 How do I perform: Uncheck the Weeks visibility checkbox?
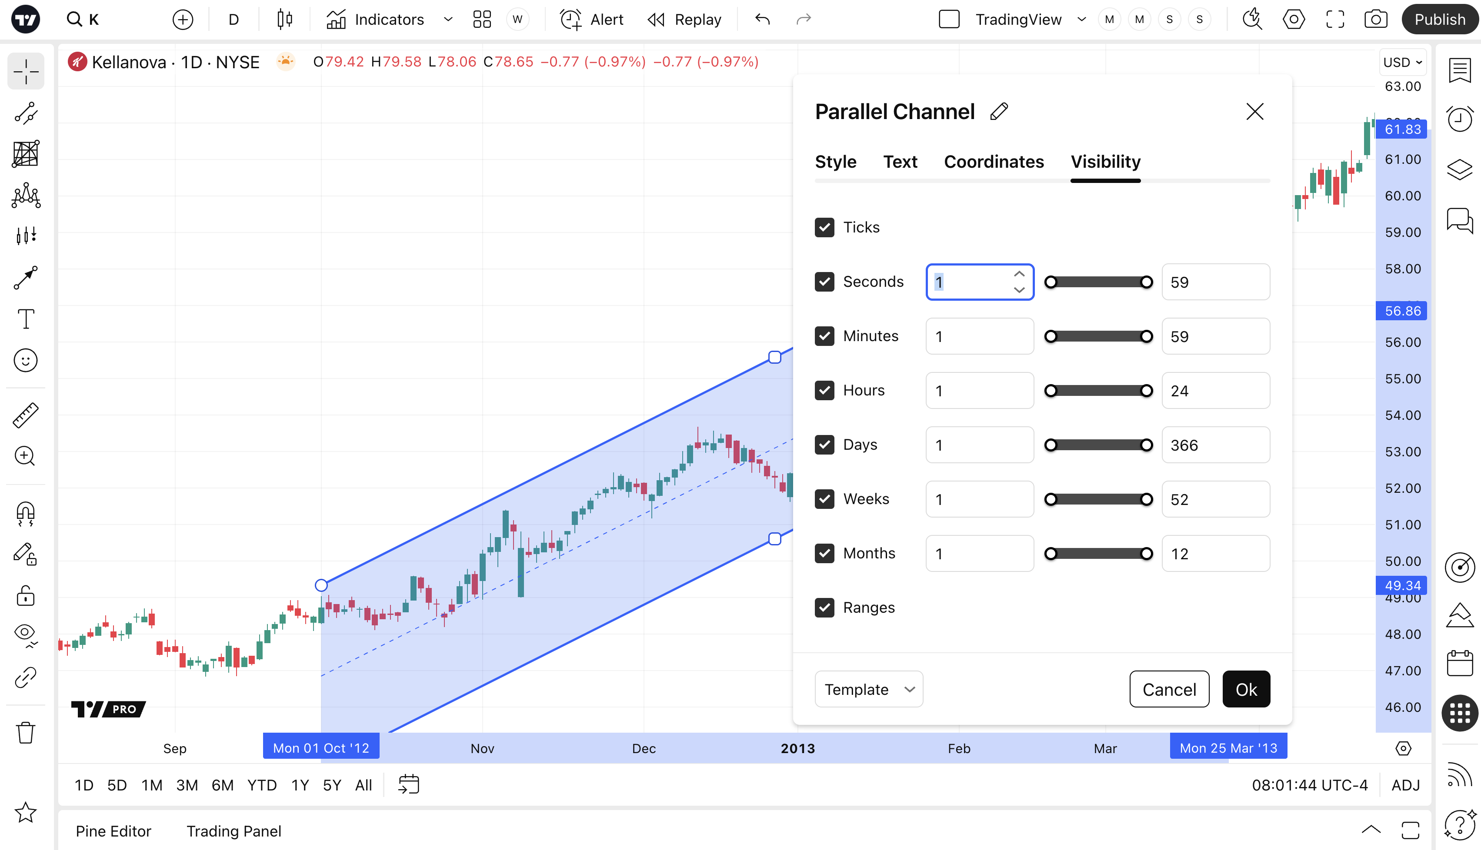tap(824, 498)
